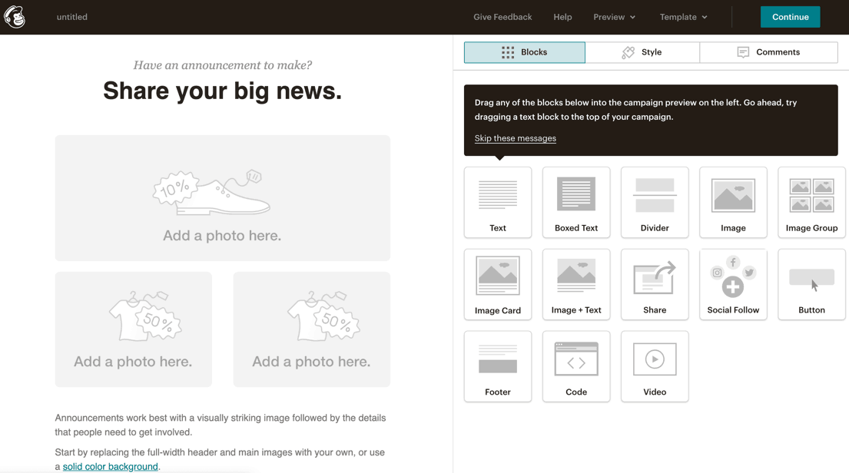Expand the Template dropdown menu
The image size is (849, 473).
click(683, 17)
